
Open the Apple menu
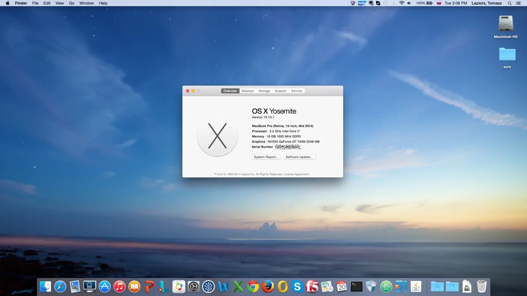(x=7, y=3)
